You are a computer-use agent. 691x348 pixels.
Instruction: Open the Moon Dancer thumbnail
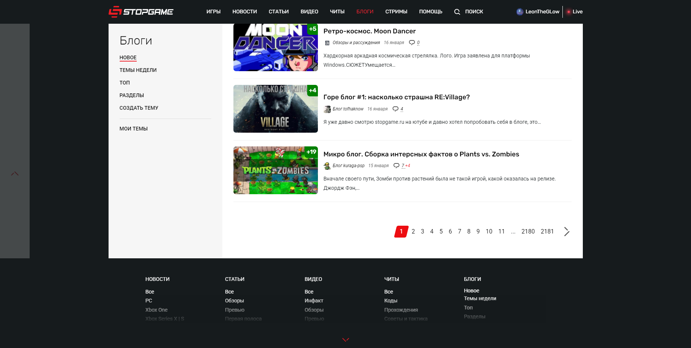pos(275,47)
